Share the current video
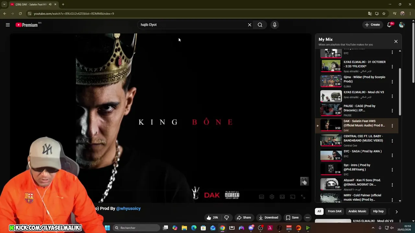415x233 pixels. click(244, 217)
